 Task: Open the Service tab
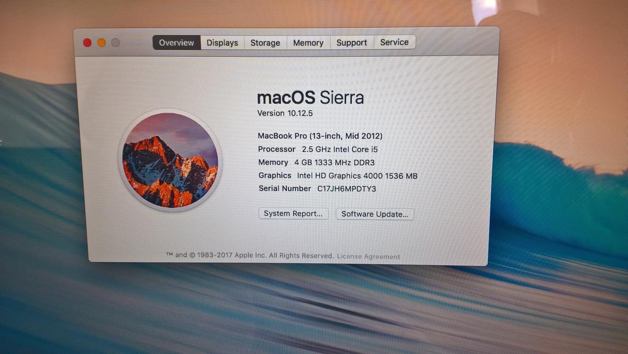click(394, 42)
